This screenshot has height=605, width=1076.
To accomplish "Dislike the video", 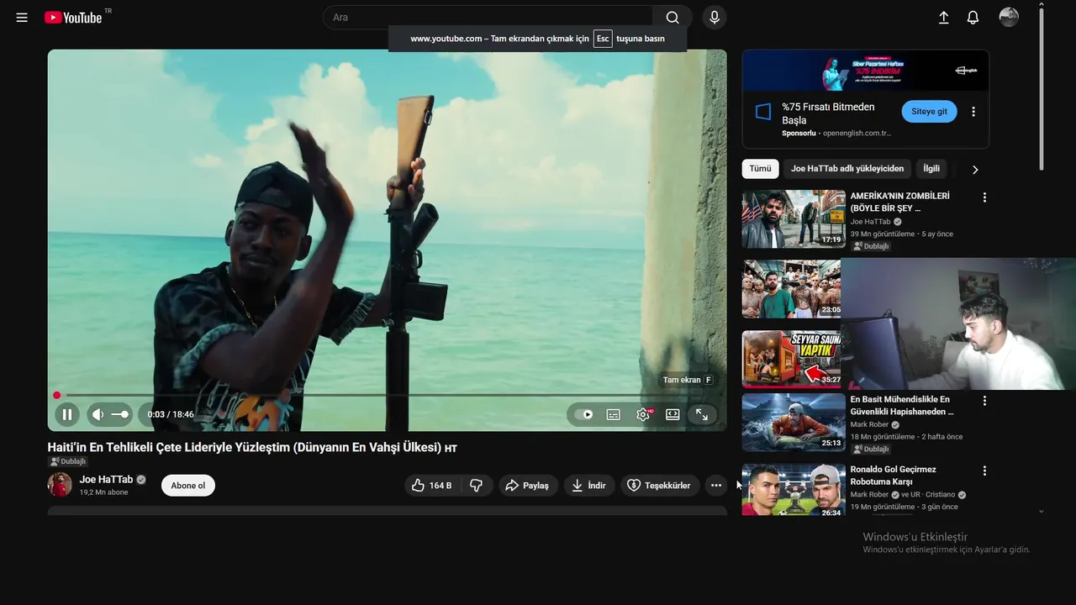I will (476, 486).
